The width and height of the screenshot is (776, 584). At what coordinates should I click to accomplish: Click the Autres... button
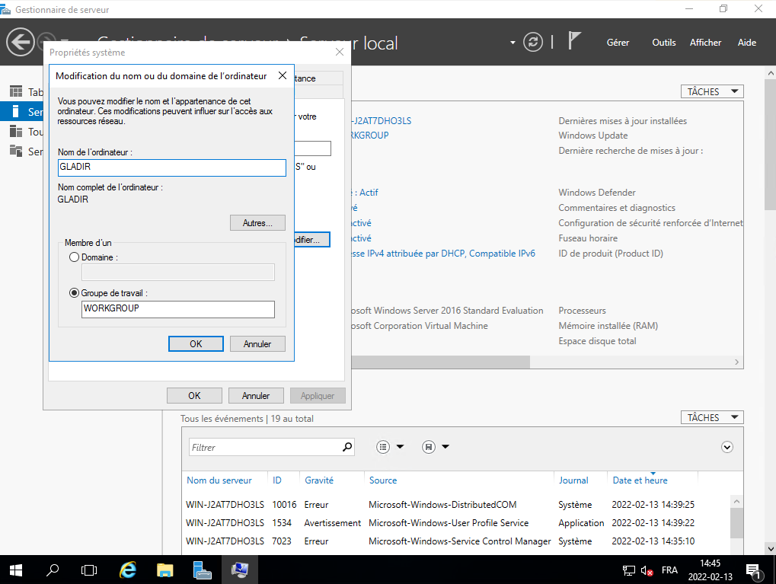coord(257,223)
